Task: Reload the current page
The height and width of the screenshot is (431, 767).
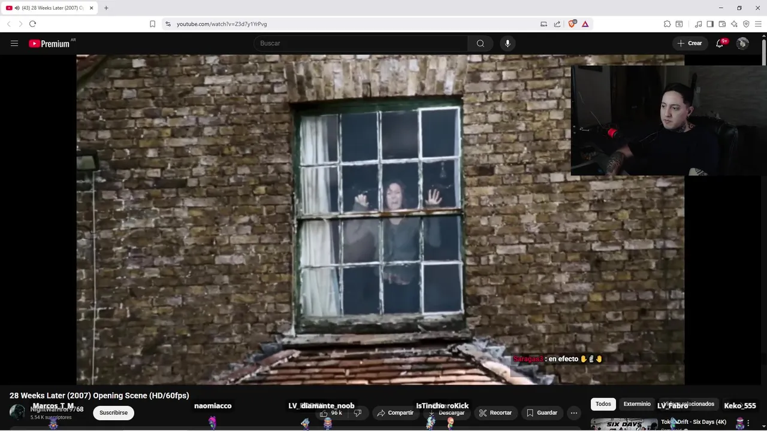Action: coord(32,24)
